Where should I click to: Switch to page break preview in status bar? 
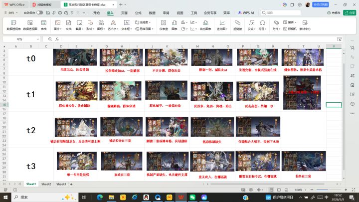pyautogui.click(x=286, y=190)
